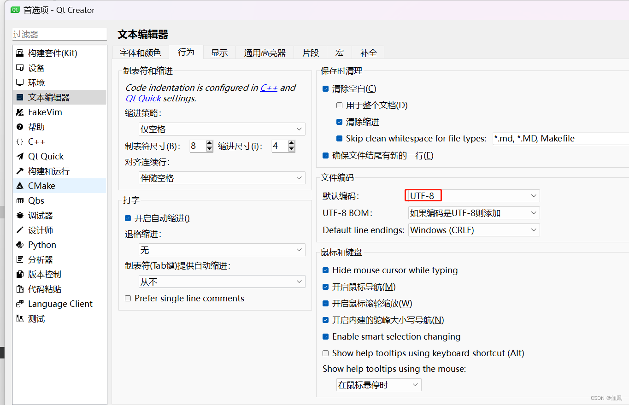The width and height of the screenshot is (629, 405).
Task: Toggle the 清除缩进 checkbox
Action: pos(340,122)
